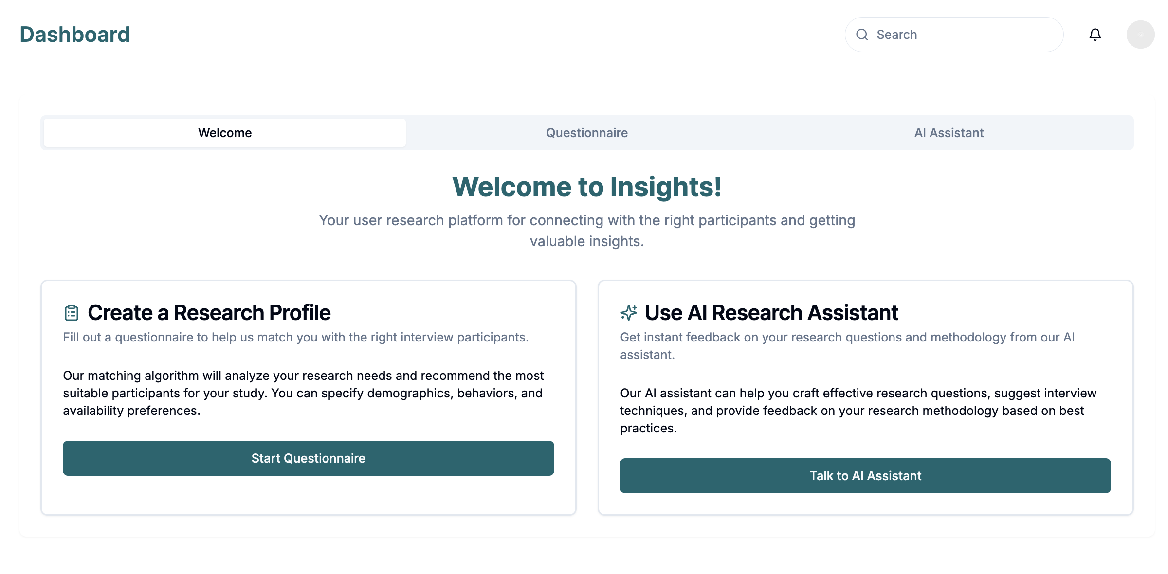Select the AI Assistant tab
The height and width of the screenshot is (574, 1168).
click(x=949, y=133)
